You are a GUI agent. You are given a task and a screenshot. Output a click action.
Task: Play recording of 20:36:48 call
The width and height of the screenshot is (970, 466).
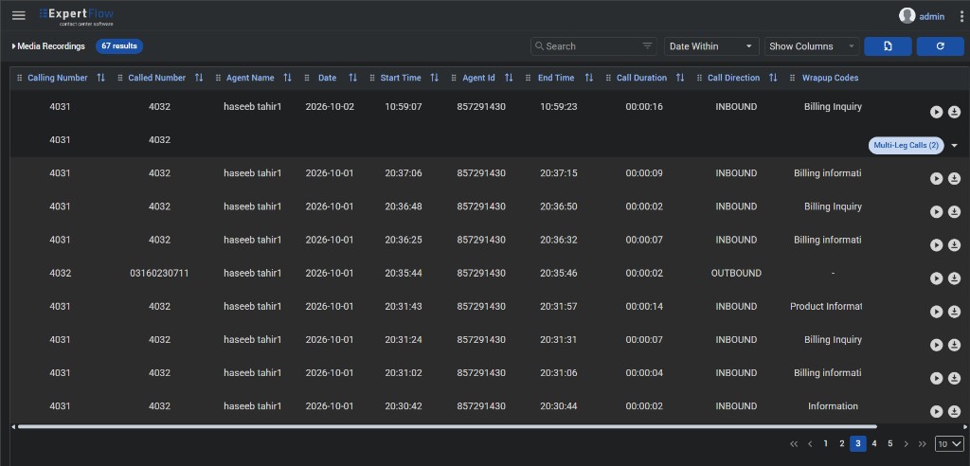937,211
